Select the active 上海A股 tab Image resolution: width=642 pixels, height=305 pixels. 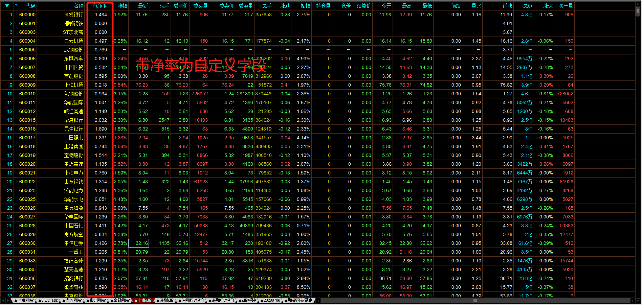tap(143, 300)
